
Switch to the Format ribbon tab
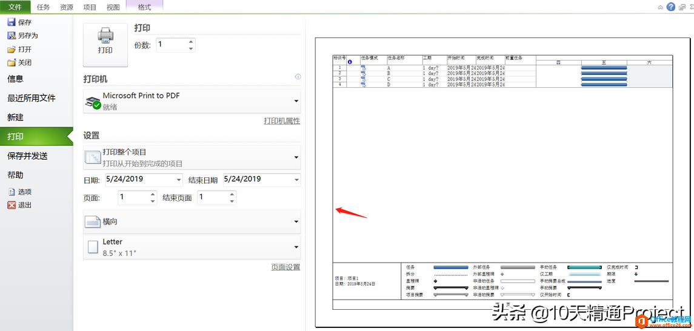tap(144, 7)
